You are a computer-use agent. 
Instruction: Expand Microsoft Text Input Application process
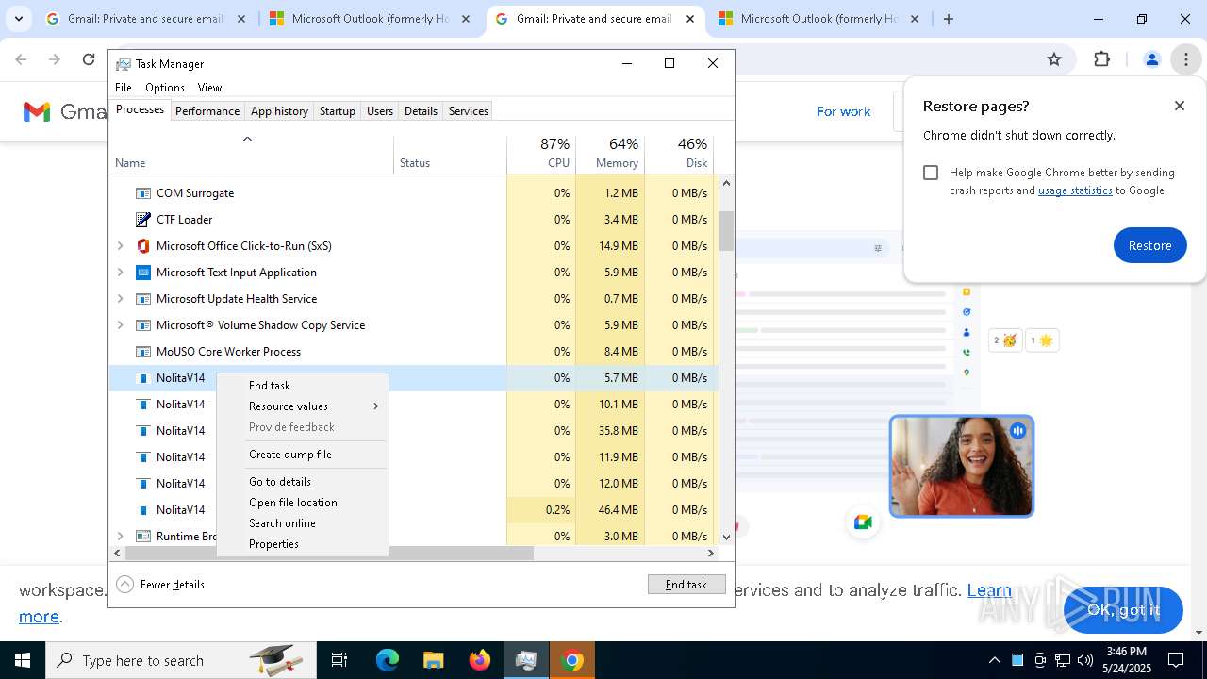[120, 273]
